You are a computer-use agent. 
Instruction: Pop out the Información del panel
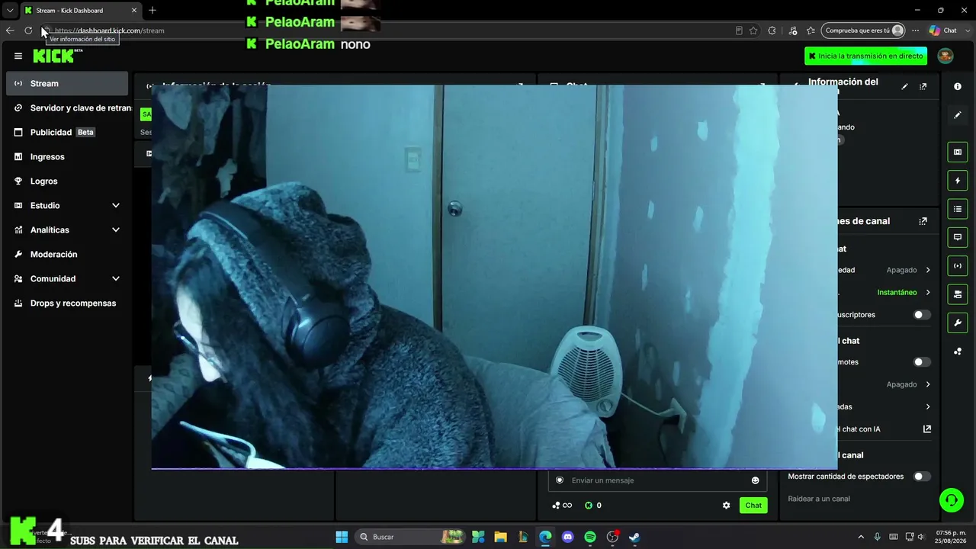[923, 87]
